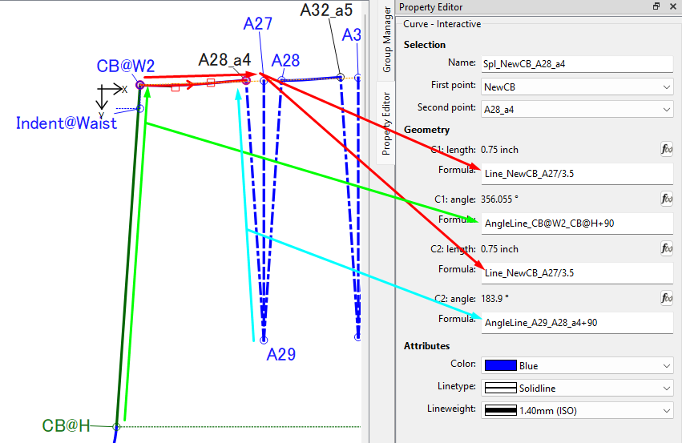
Task: Switch to Group Manager tab
Action: (x=386, y=40)
